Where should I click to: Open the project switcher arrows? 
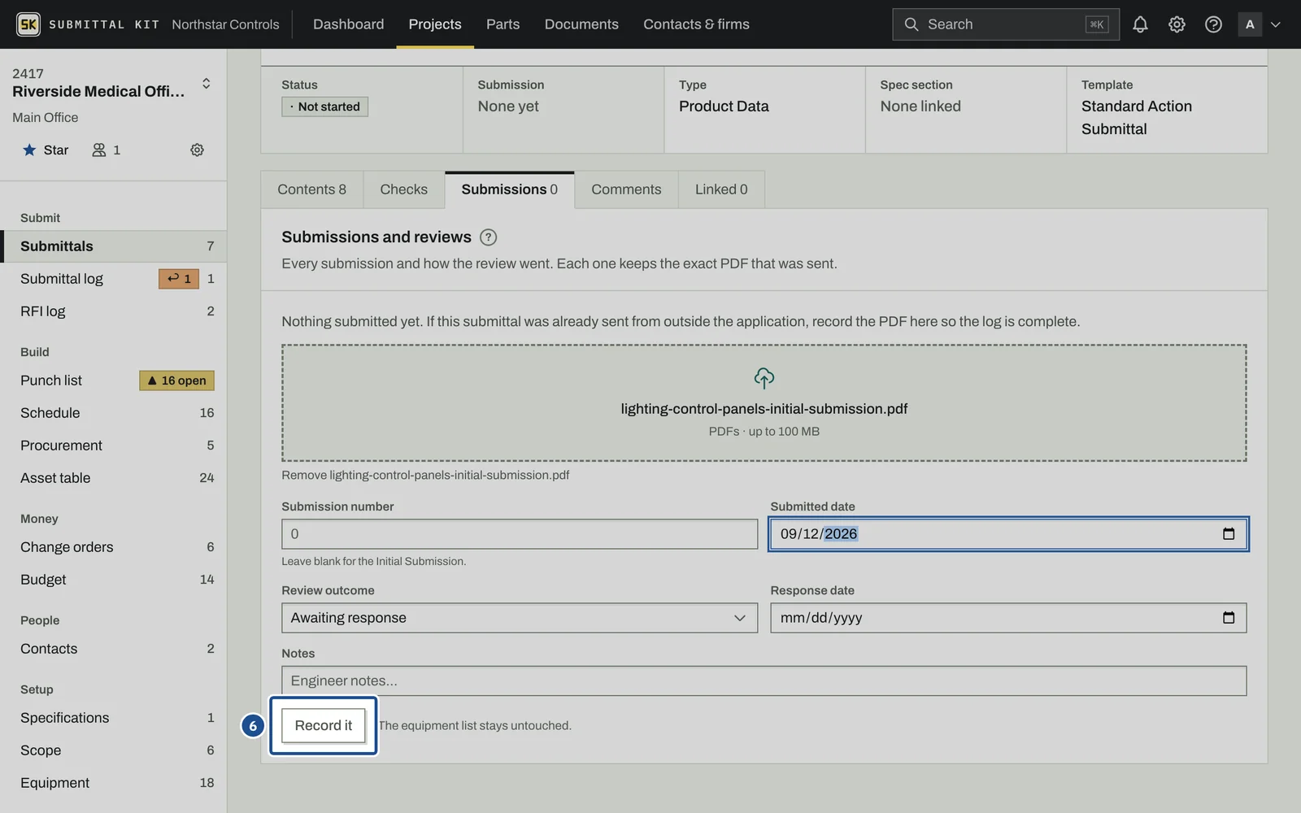(x=207, y=83)
